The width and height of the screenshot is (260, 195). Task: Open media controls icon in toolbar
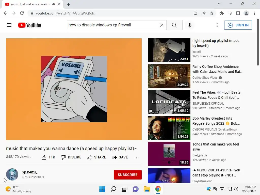230,13
